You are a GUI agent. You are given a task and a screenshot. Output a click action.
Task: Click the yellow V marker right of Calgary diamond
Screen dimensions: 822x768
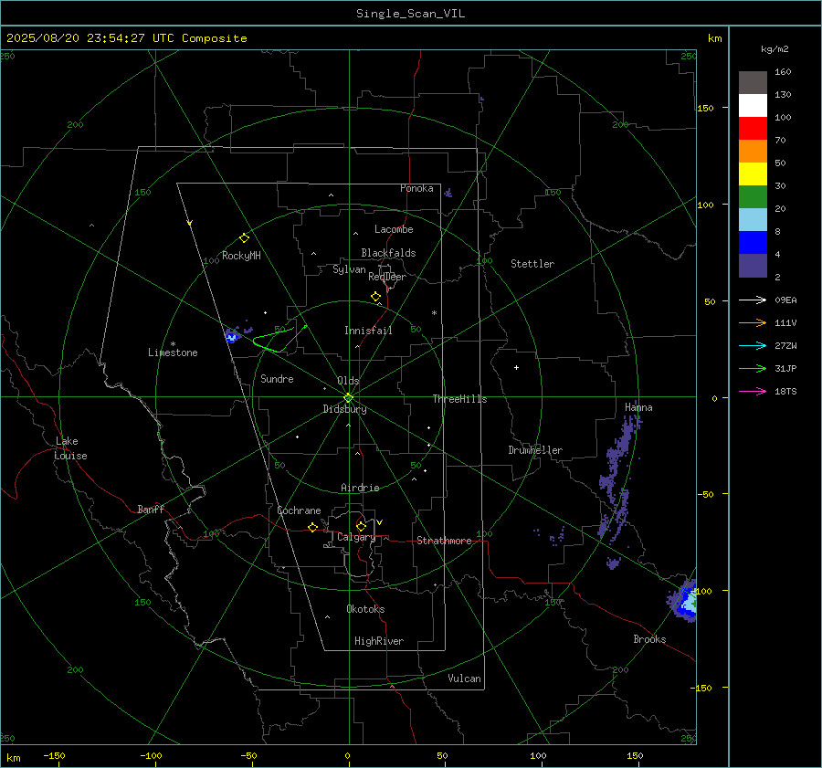click(x=380, y=522)
